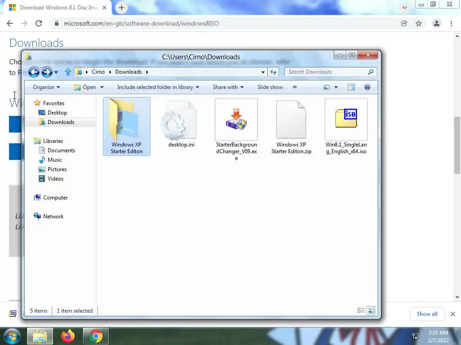This screenshot has width=461, height=345.
Task: Share this page icon in Chrome
Action: pos(404,23)
